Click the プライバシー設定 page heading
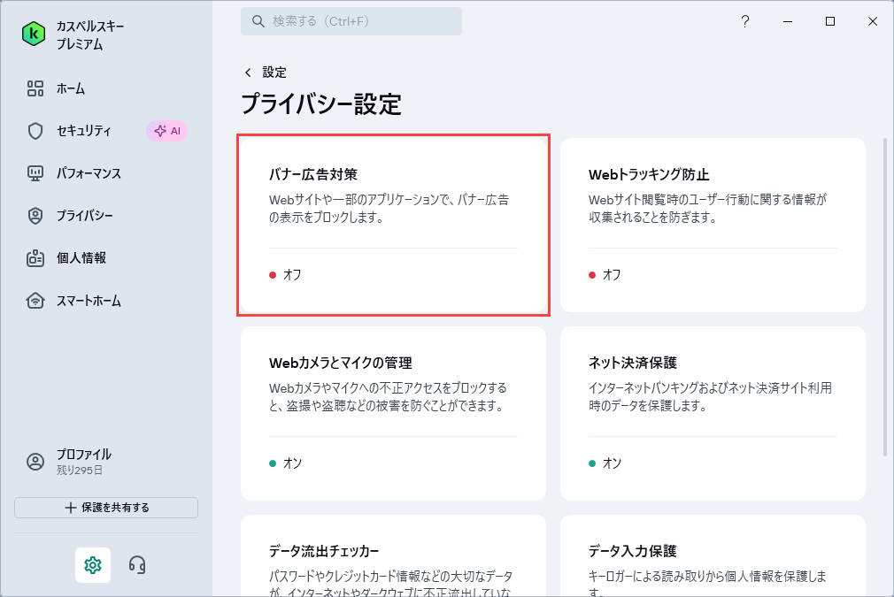 tap(321, 104)
